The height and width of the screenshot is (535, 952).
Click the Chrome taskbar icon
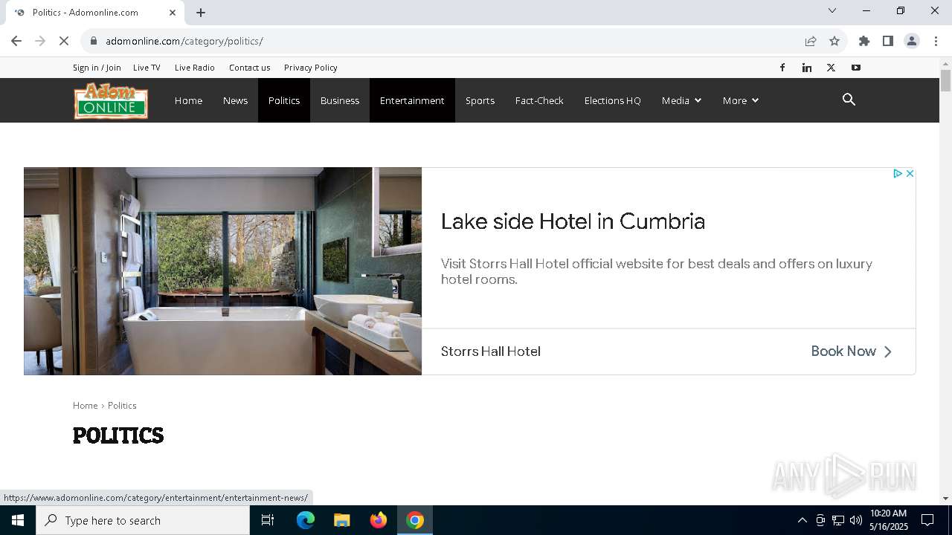point(415,520)
